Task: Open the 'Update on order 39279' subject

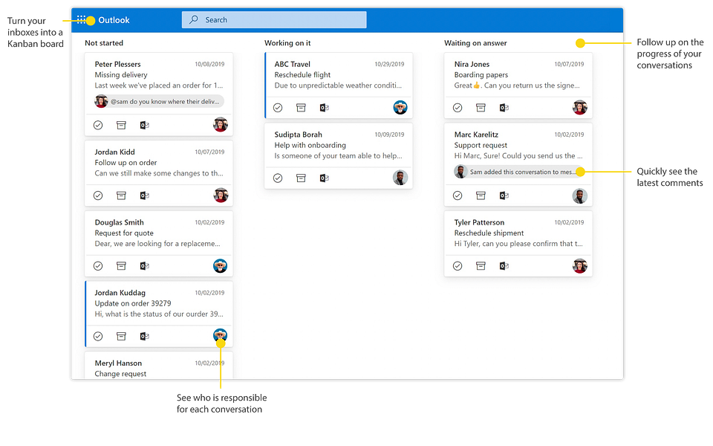Action: (x=133, y=303)
